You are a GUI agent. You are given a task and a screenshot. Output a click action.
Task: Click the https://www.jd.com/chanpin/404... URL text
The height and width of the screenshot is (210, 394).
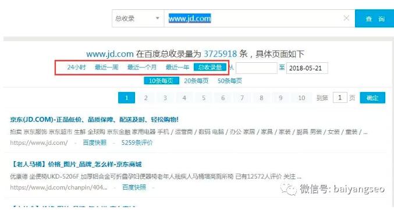59,187
